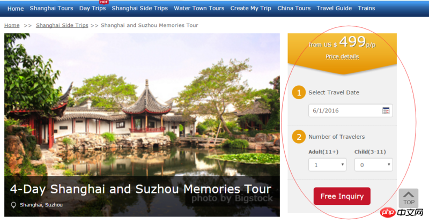The height and width of the screenshot is (223, 429).
Task: Click the Suzhou garden tour photo
Action: coord(142,109)
